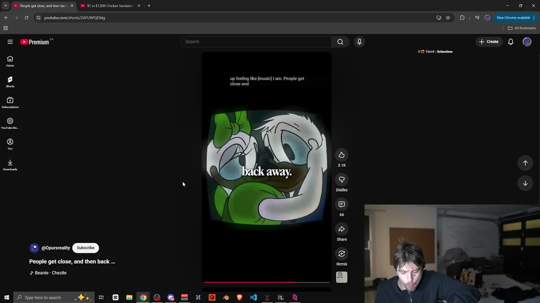Image resolution: width=540 pixels, height=303 pixels.
Task: Expand the tab search dropdown
Action: point(5,5)
